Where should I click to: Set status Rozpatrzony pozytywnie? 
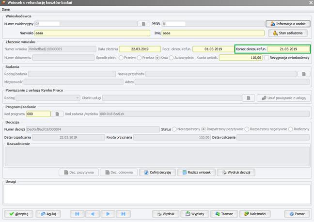(204, 129)
